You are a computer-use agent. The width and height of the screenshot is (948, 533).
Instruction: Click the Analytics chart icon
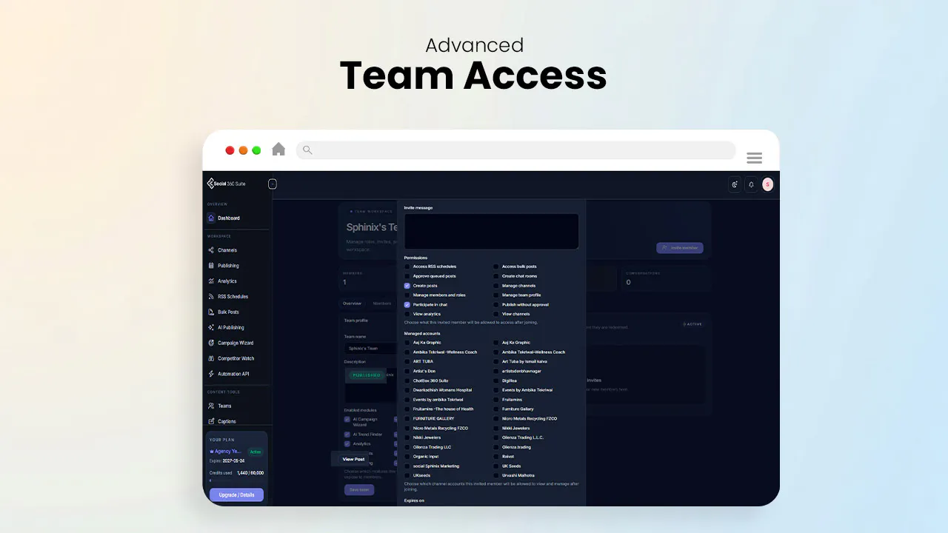(x=211, y=281)
